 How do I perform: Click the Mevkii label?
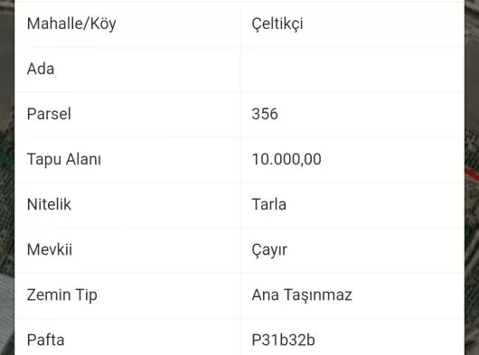(50, 249)
